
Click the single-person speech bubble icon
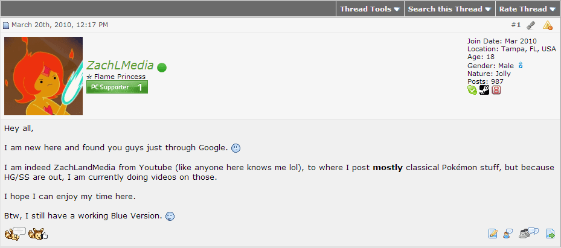507,234
